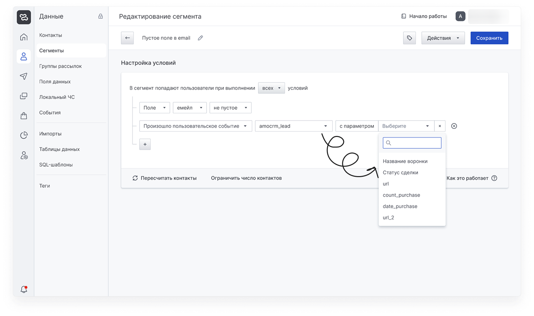Click the circled plus icon beside condition
This screenshot has height=316, width=534.
[x=454, y=126]
